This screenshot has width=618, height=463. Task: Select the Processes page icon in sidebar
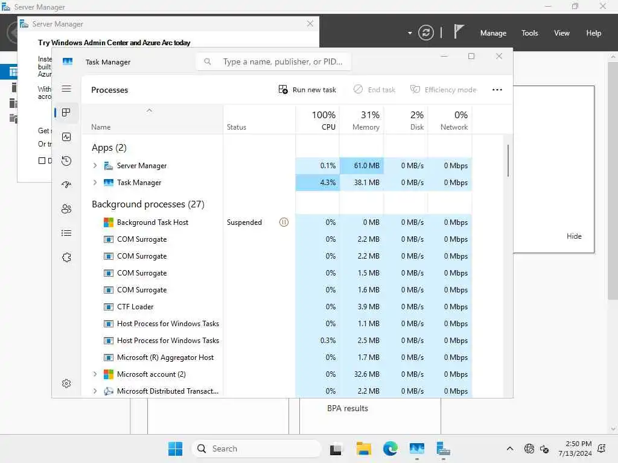point(66,113)
